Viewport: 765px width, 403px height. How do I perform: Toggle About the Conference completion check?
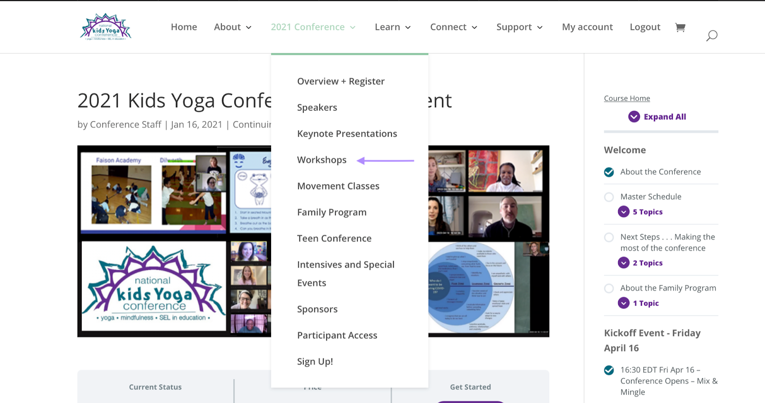(x=609, y=172)
